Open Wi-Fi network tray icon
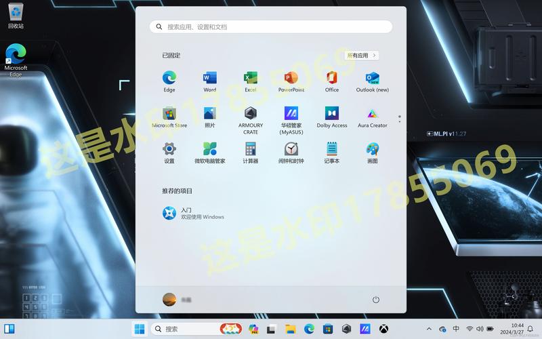 tap(470, 329)
